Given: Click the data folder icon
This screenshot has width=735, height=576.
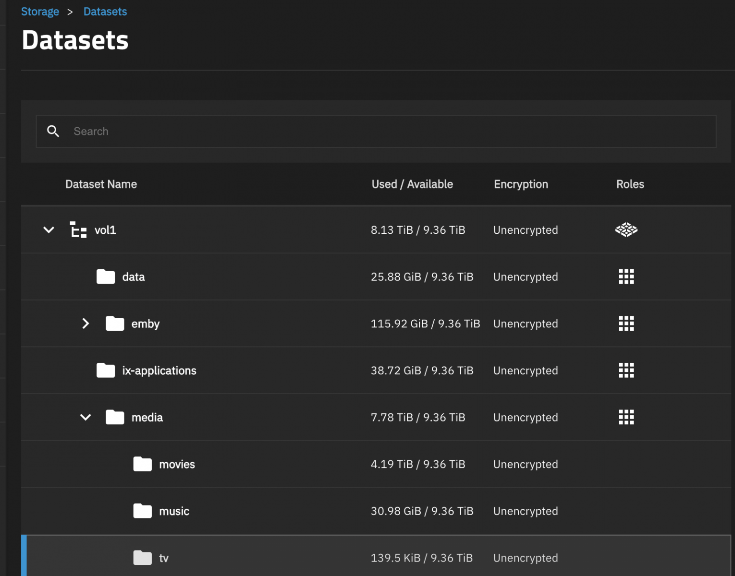Looking at the screenshot, I should (106, 276).
